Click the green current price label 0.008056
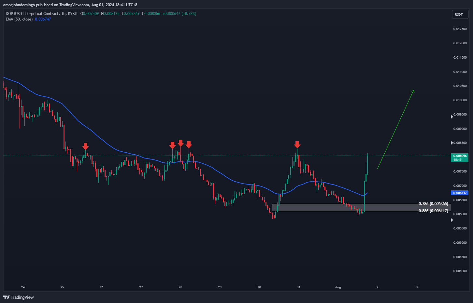The height and width of the screenshot is (303, 473). coord(459,158)
